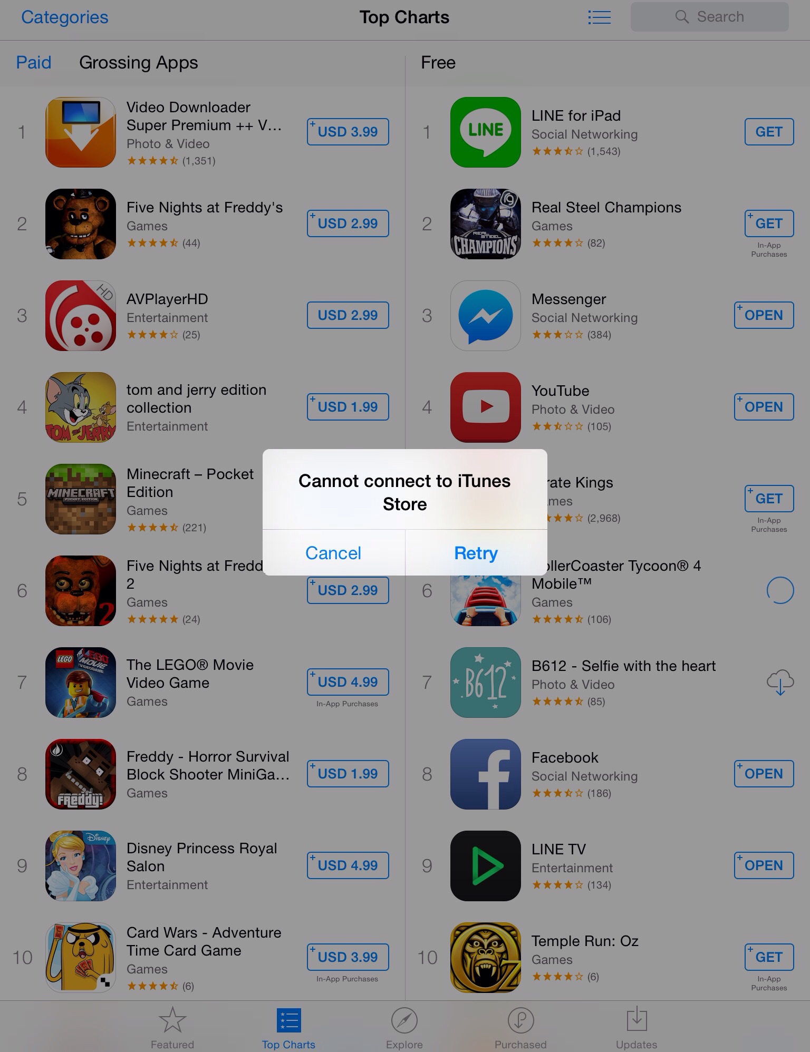Open the Explore tab
The width and height of the screenshot is (810, 1052).
[x=404, y=1027]
